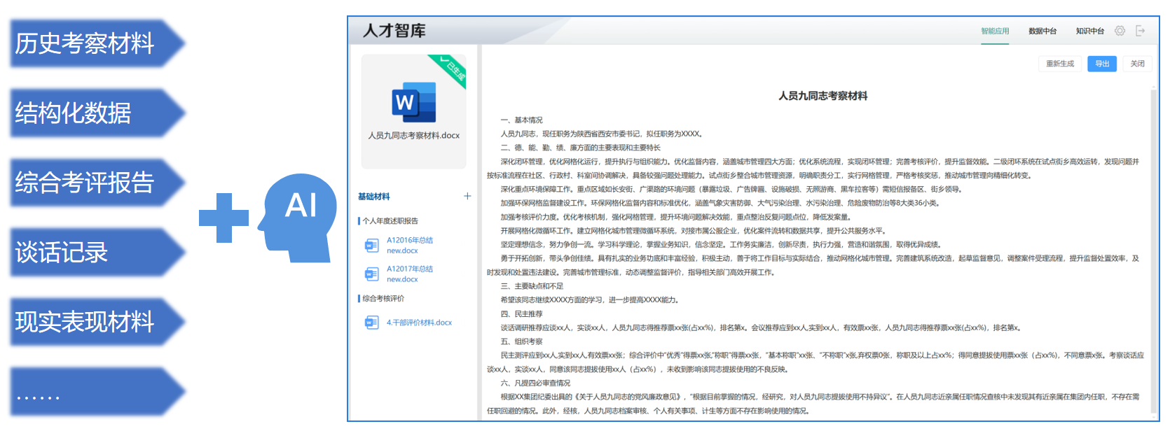Click the 六、凡提四必审查情况 heading

click(536, 383)
